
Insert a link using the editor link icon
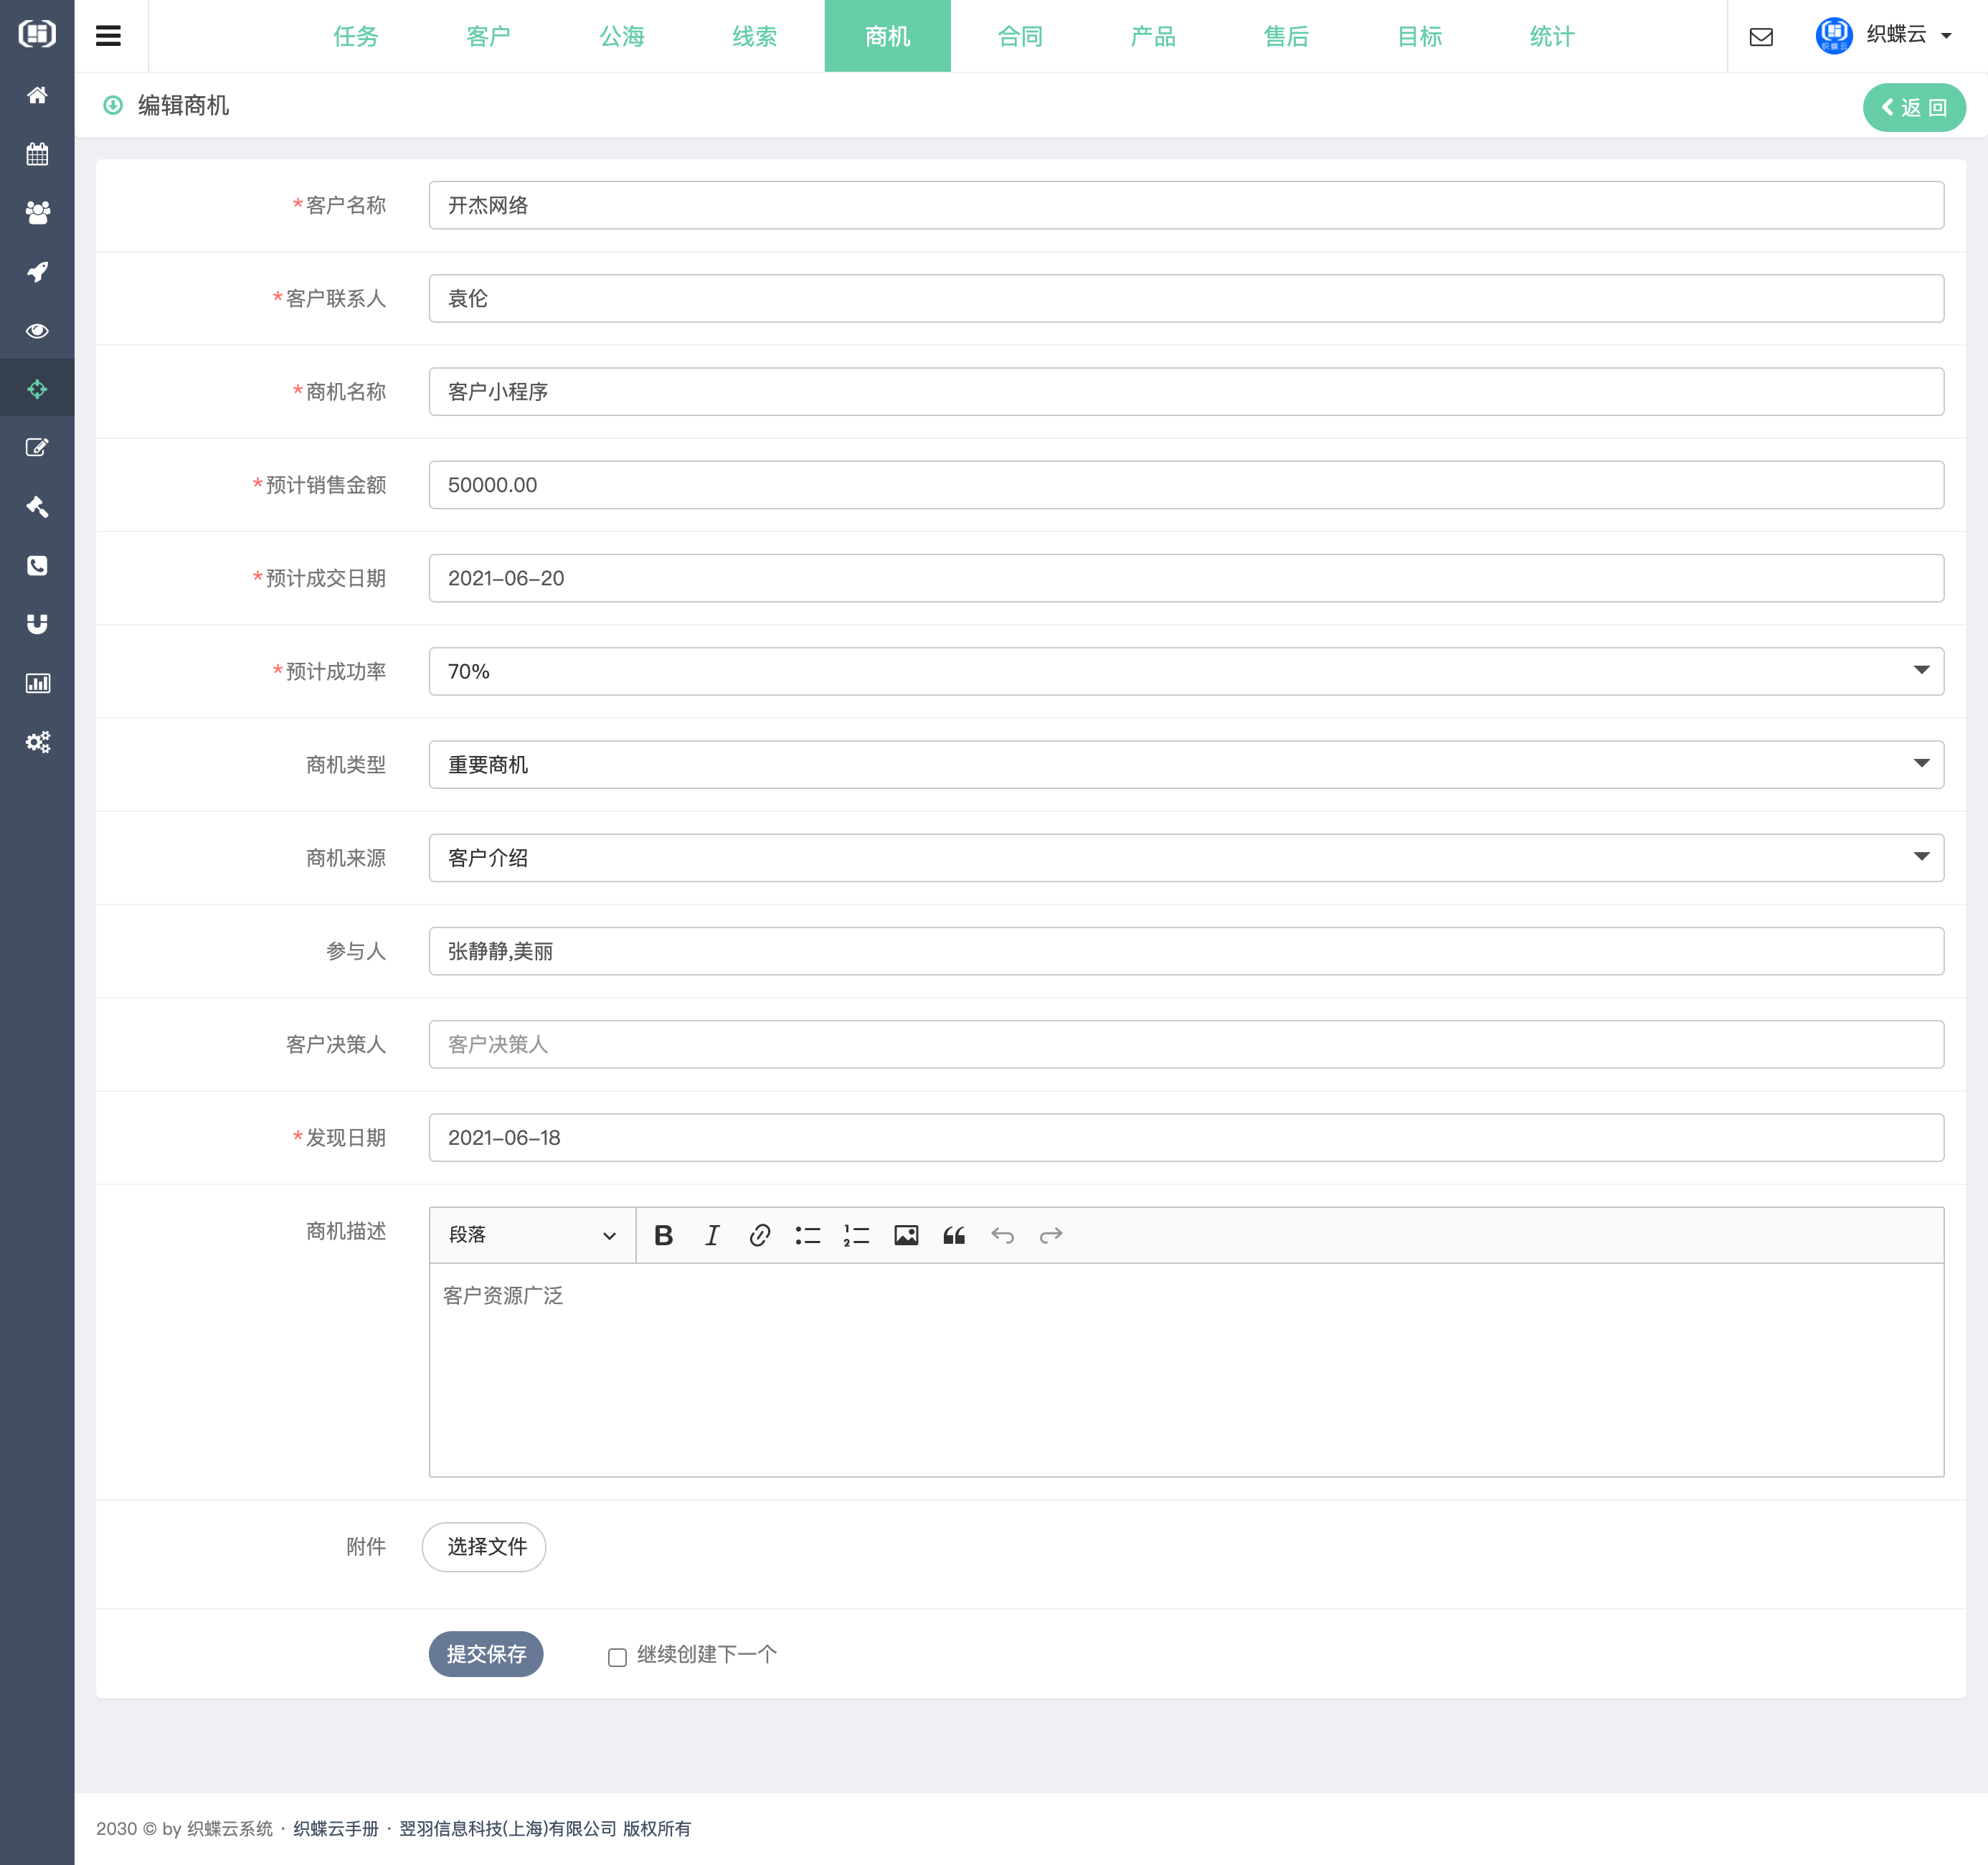[760, 1235]
